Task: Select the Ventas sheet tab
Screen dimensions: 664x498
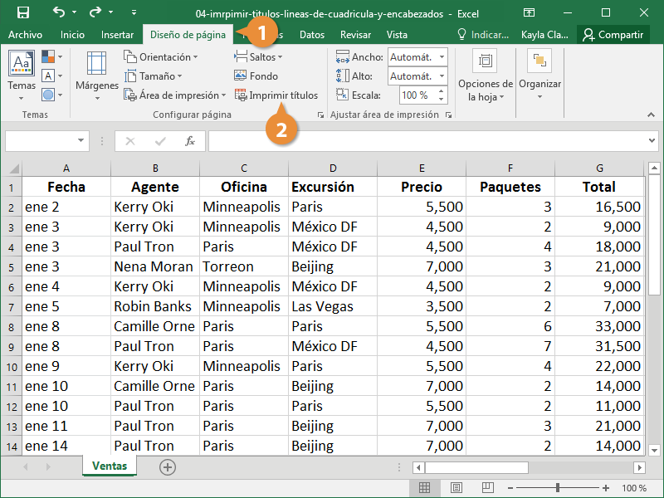Action: tap(110, 466)
